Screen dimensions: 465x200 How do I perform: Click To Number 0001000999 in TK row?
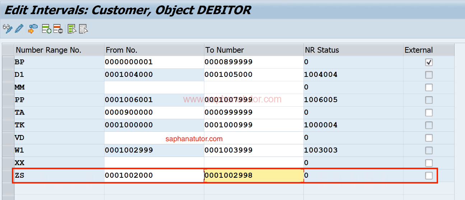tap(254, 125)
